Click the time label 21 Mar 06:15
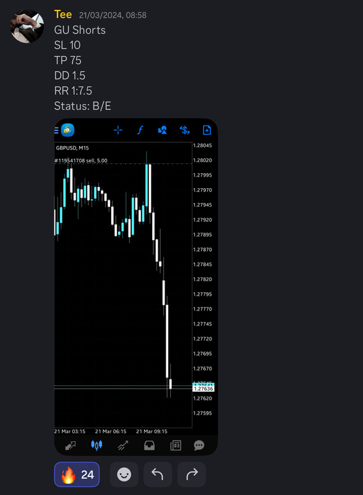This screenshot has height=495, width=363. [x=111, y=431]
